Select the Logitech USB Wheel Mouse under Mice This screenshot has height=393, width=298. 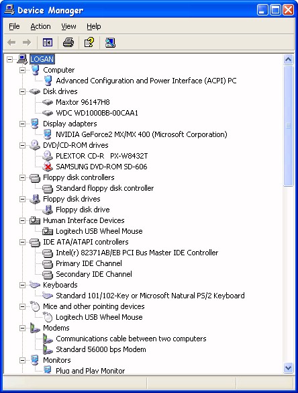[x=99, y=317]
